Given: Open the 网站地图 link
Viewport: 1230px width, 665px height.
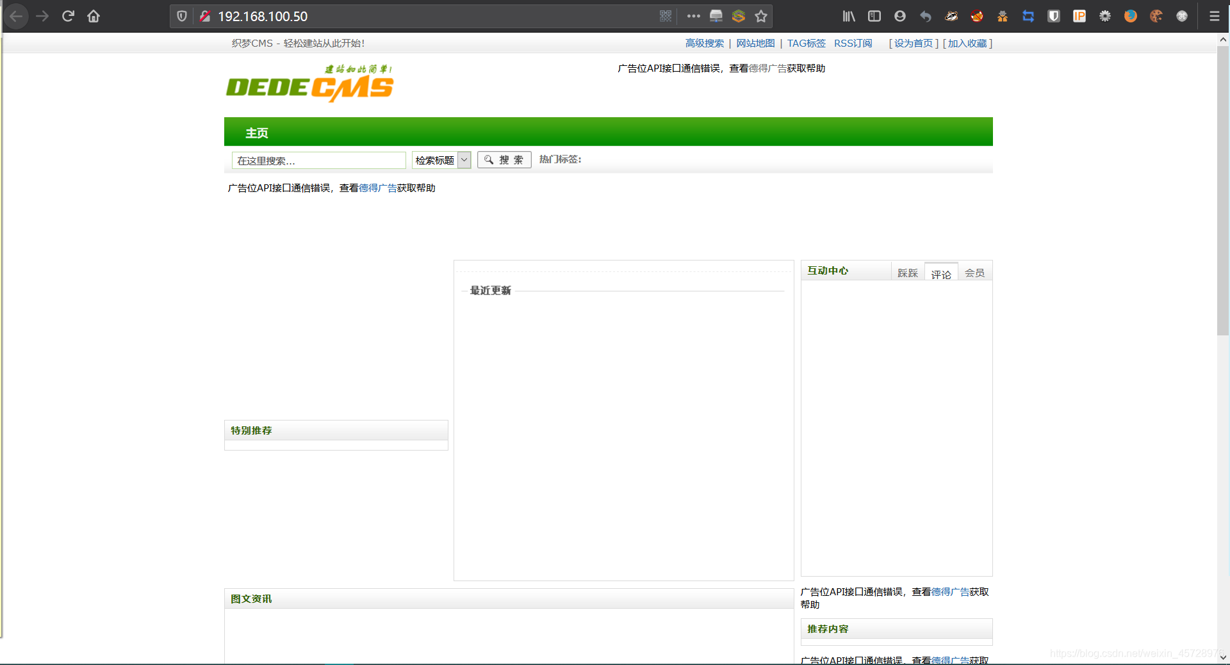Looking at the screenshot, I should coord(755,43).
